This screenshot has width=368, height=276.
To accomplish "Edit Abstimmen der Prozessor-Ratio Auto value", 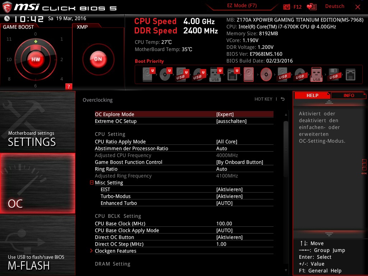I will [x=184, y=148].
